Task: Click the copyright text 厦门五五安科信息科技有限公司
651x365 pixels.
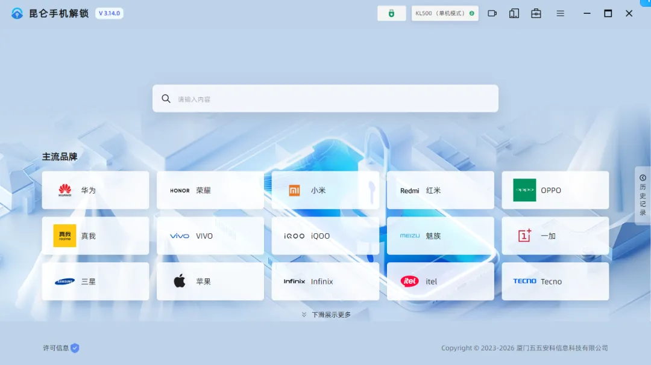Action: (562, 348)
